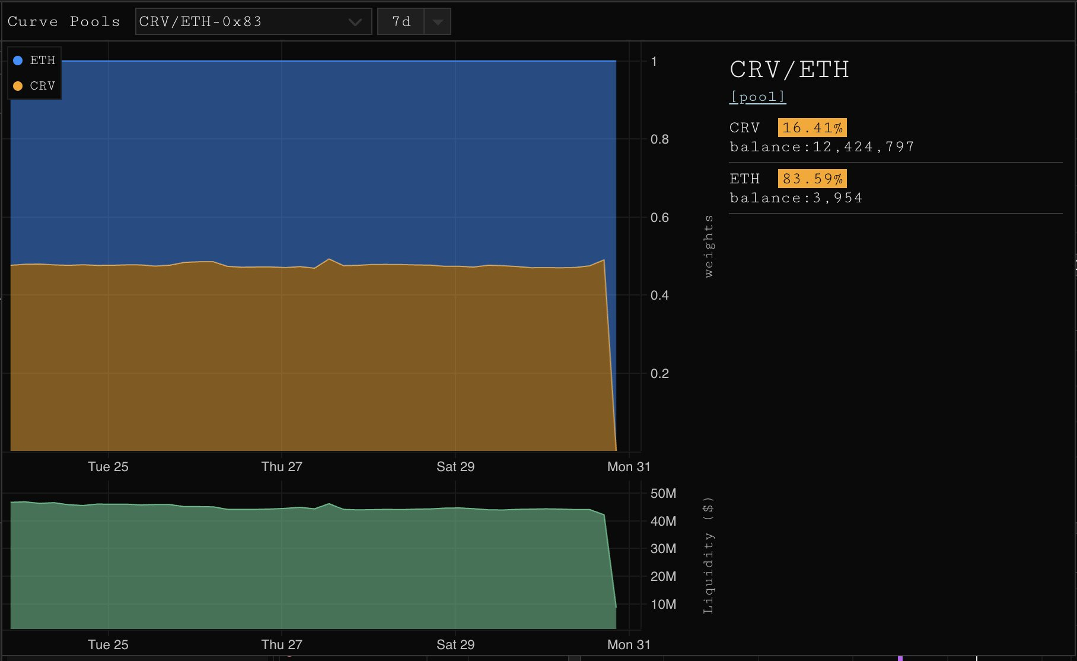Click the CRV/ETH pool heading
This screenshot has height=661, width=1077.
click(x=789, y=69)
